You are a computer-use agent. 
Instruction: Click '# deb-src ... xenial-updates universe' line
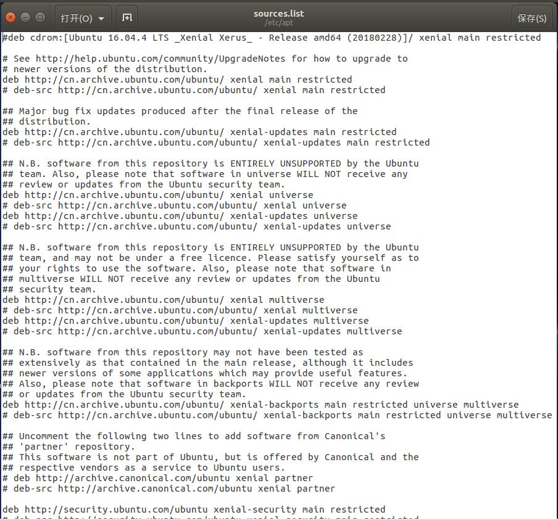pos(197,226)
